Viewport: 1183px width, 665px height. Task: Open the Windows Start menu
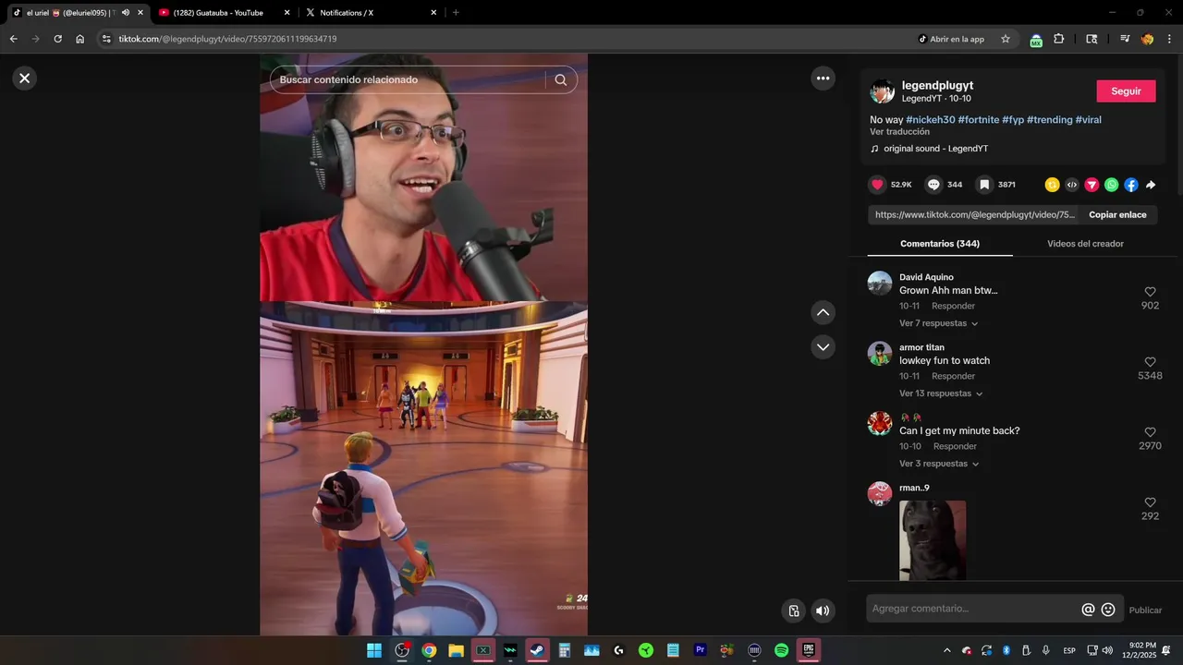(x=374, y=650)
